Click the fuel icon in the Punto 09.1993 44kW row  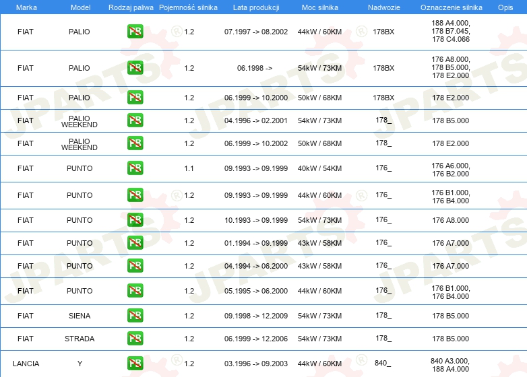(135, 195)
